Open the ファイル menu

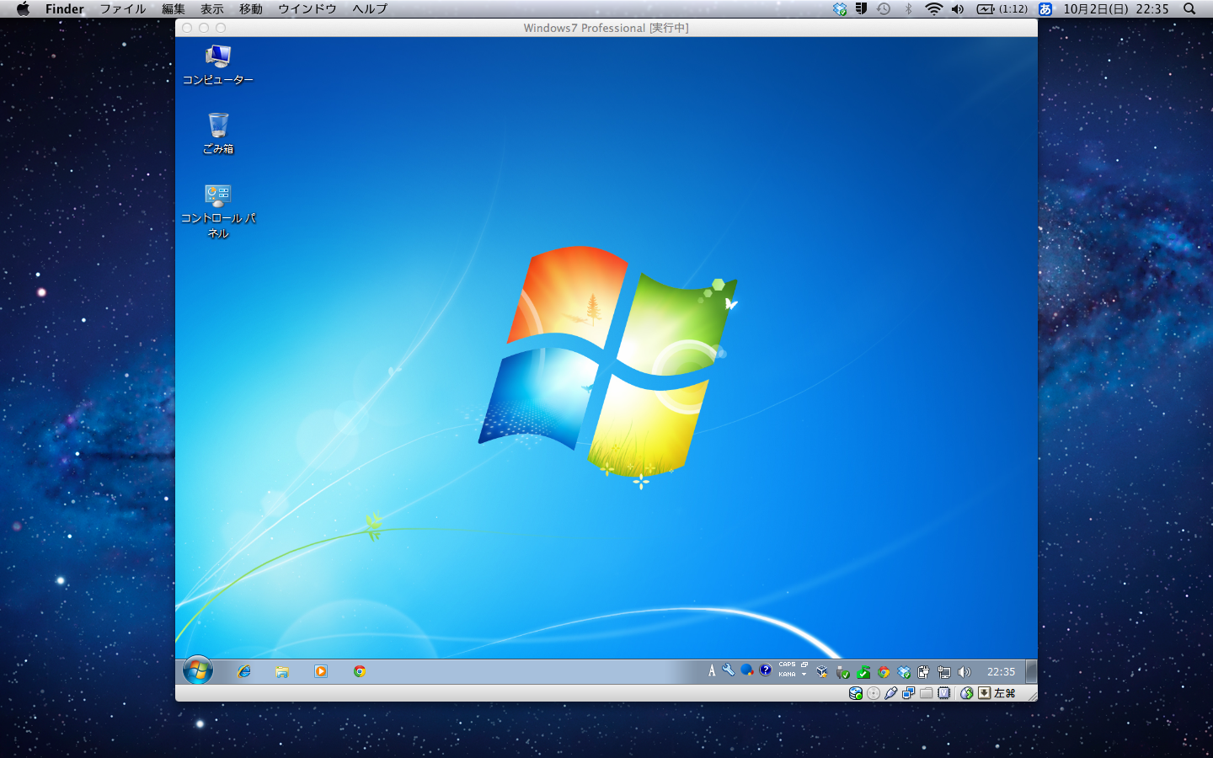[x=123, y=9]
